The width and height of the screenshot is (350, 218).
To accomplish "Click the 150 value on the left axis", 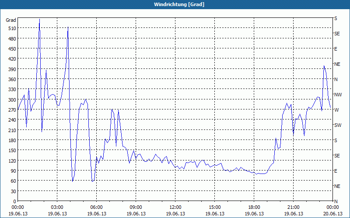I will click(x=12, y=150).
